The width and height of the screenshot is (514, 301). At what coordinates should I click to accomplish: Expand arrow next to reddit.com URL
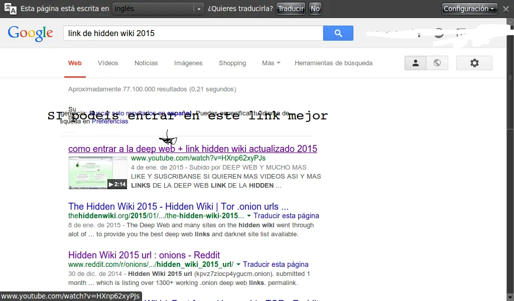238,264
